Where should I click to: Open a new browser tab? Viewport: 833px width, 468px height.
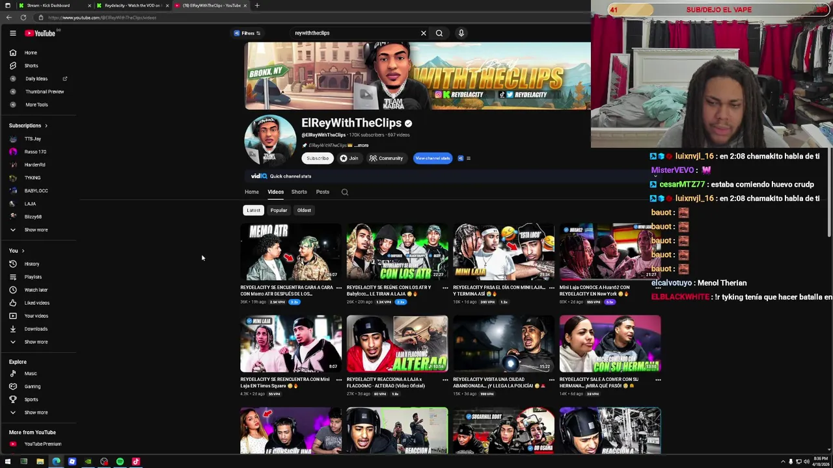[257, 5]
